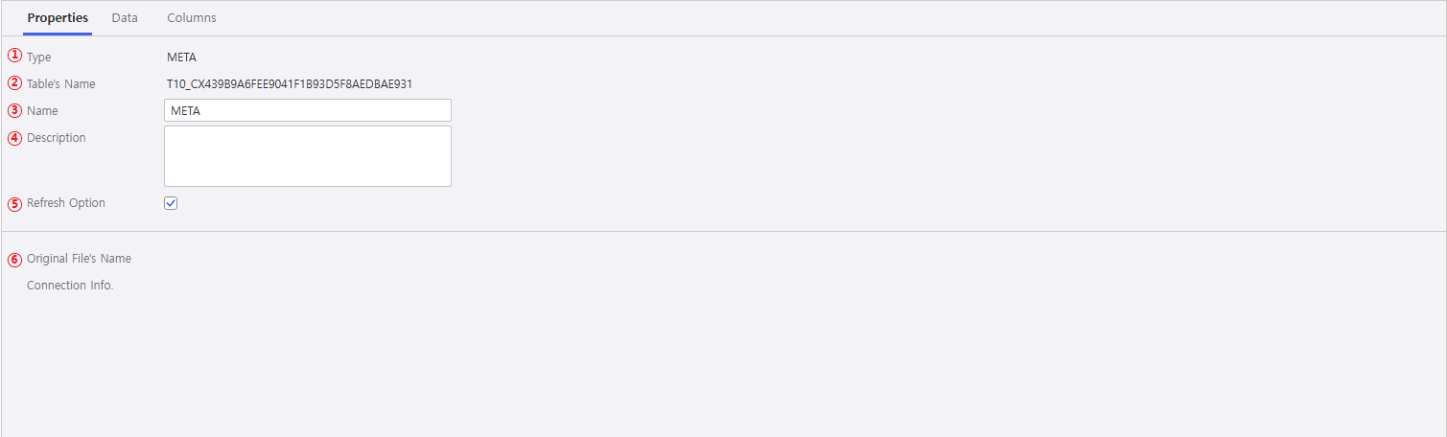The width and height of the screenshot is (1447, 437).
Task: Click the table name value T10_CX439B9A6FEE...
Action: coord(290,84)
